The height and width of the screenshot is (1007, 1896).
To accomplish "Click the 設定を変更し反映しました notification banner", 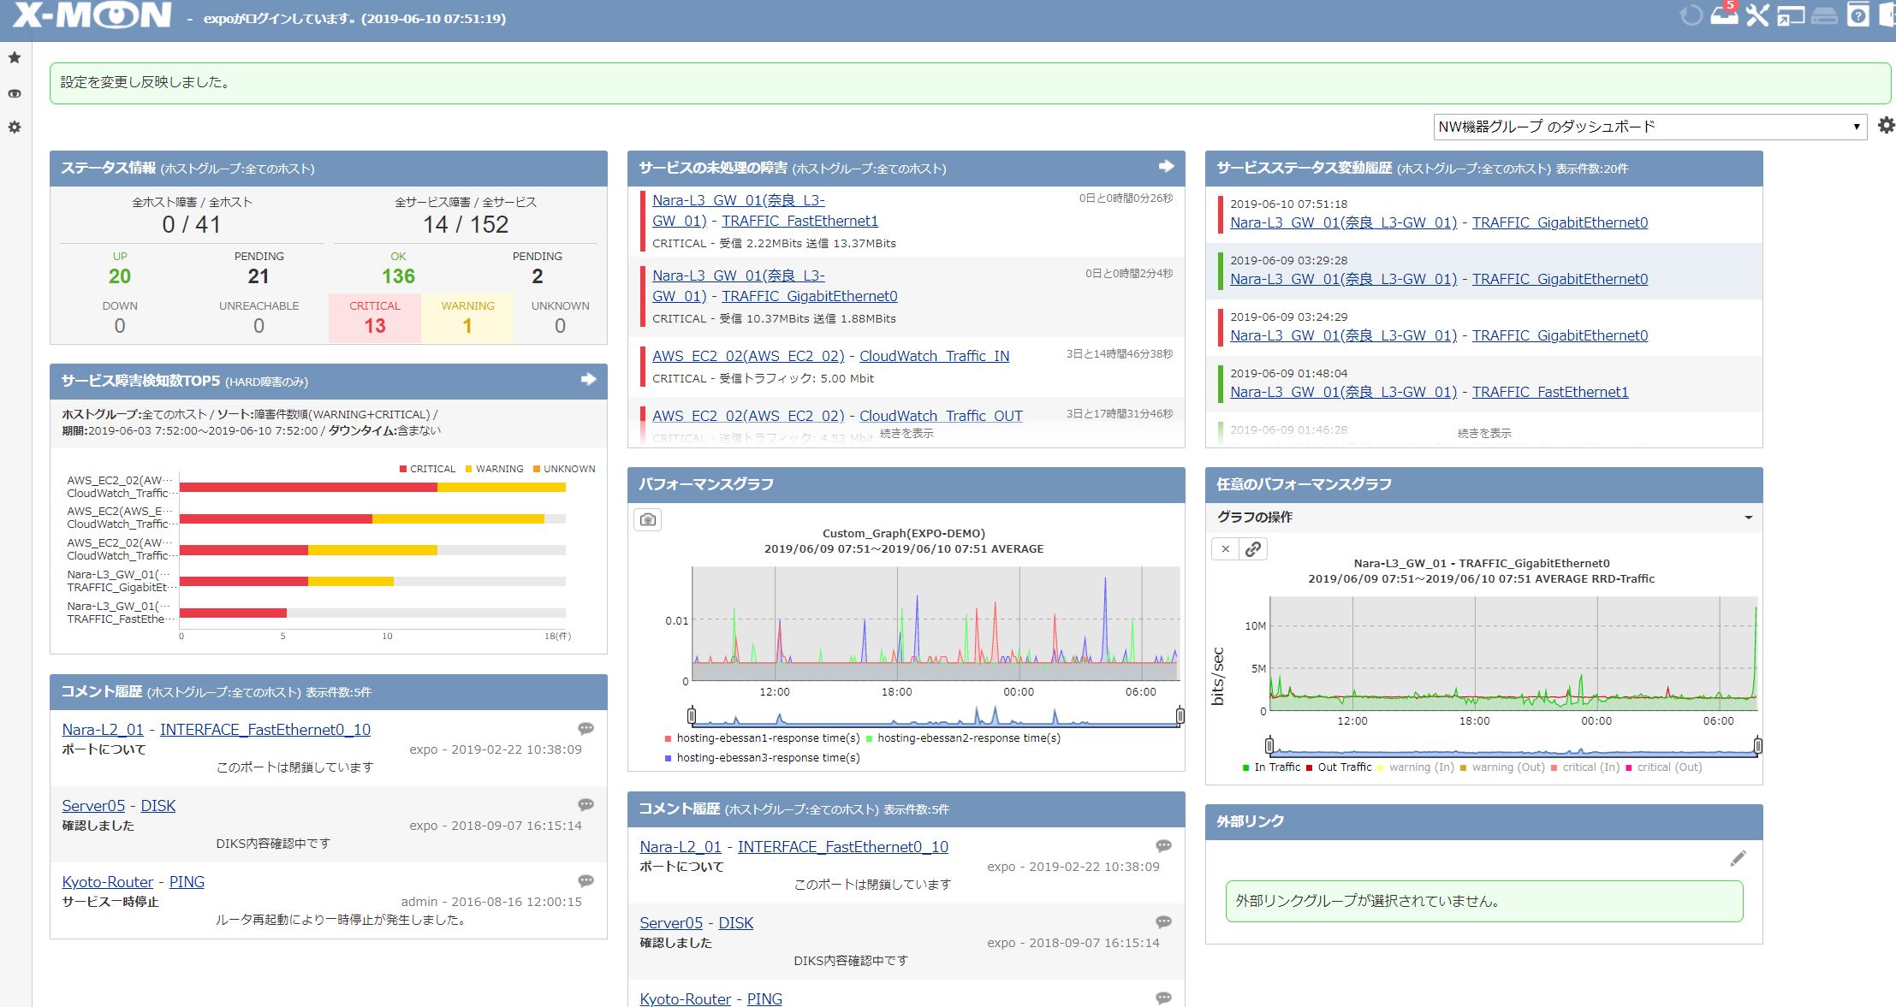I will [x=970, y=83].
